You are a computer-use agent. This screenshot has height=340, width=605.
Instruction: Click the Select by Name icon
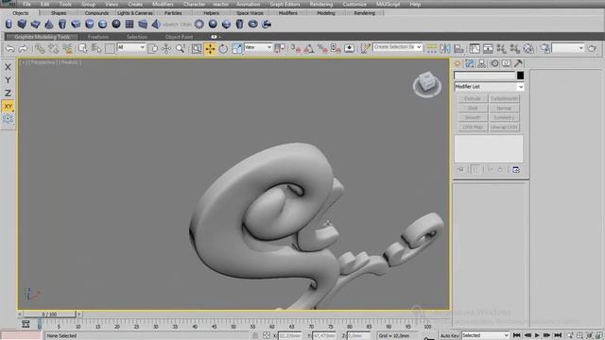96,48
